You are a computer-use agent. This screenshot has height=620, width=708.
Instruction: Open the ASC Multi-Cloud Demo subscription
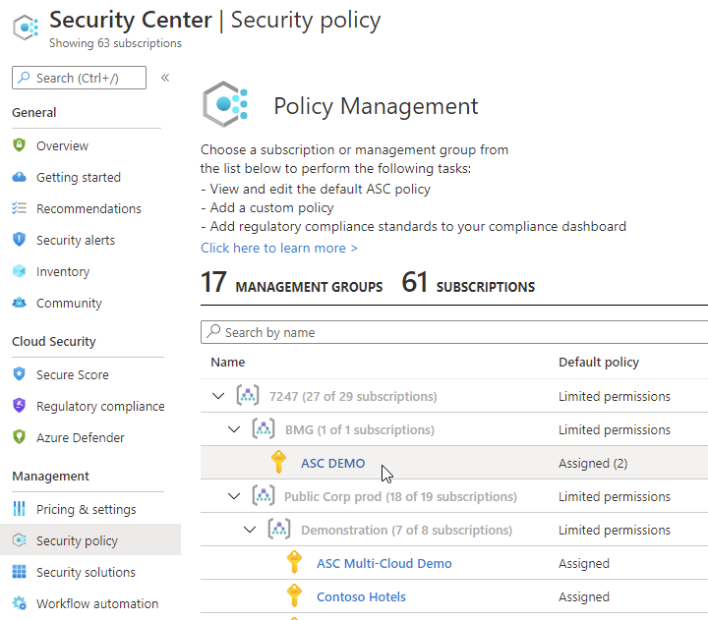tap(383, 563)
